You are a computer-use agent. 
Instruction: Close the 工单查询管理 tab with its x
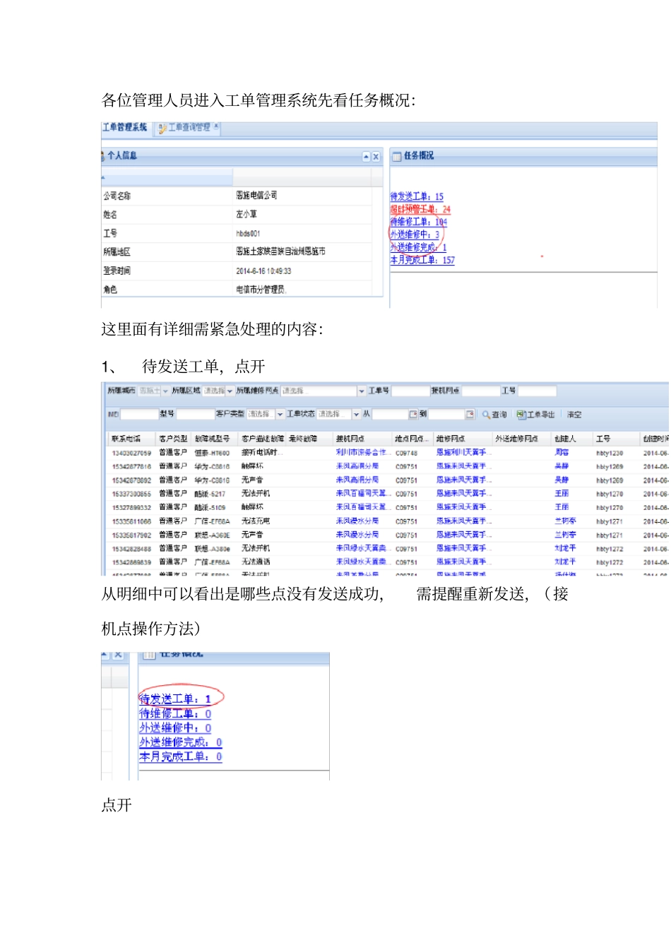point(217,127)
